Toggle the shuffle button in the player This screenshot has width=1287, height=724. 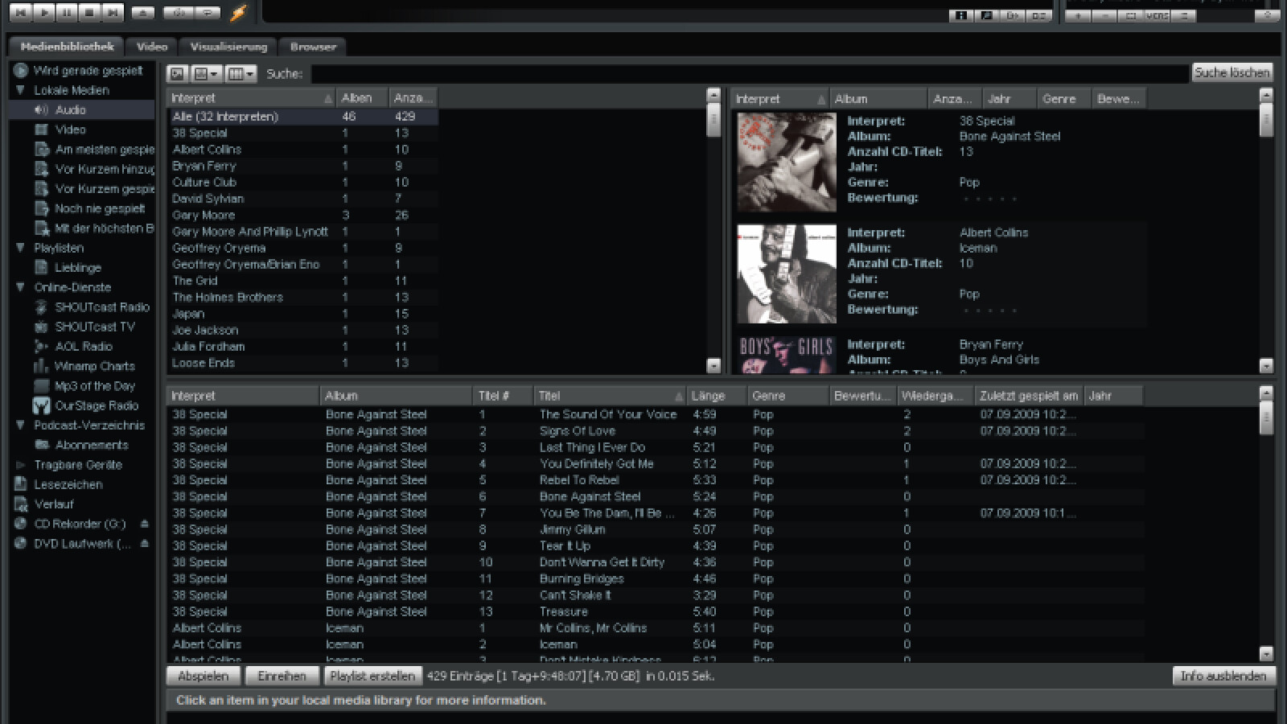(178, 12)
